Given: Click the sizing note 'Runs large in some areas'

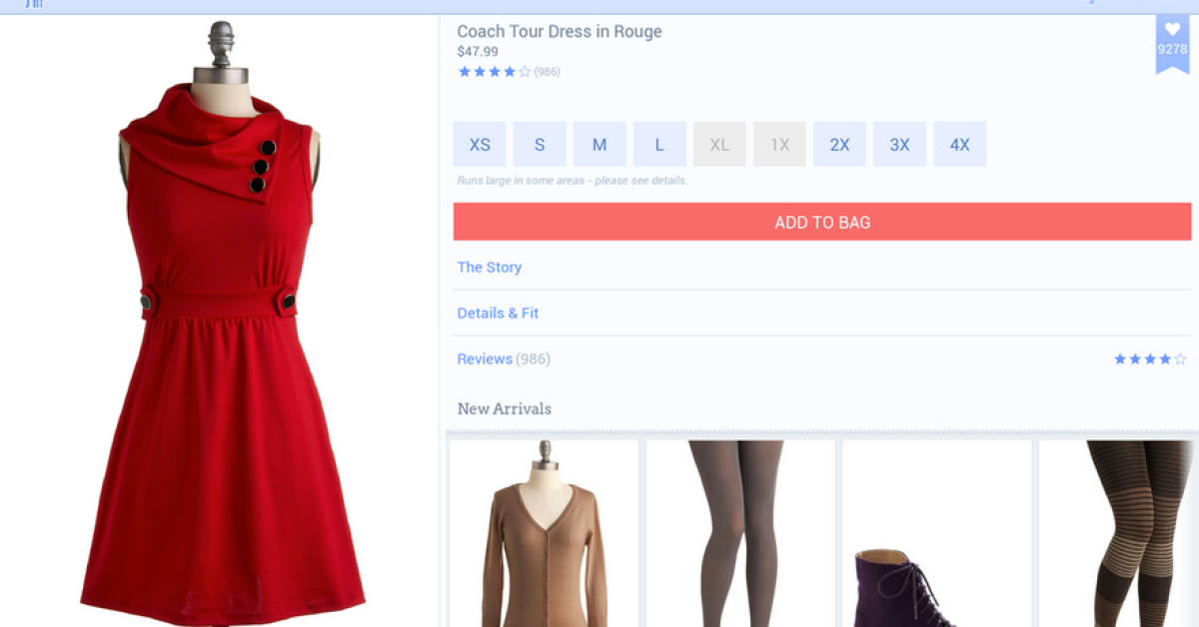Looking at the screenshot, I should tap(572, 181).
